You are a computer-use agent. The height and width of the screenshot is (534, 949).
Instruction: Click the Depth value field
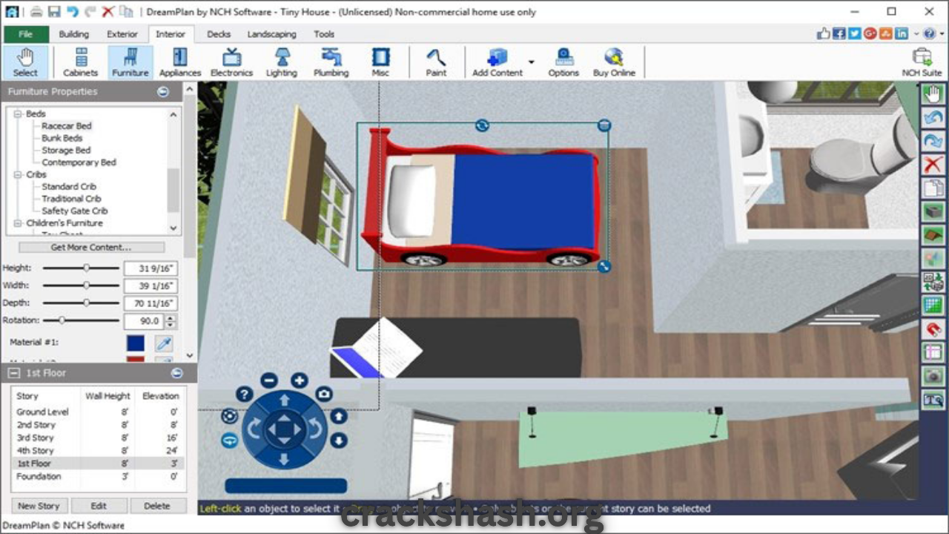[x=151, y=303]
